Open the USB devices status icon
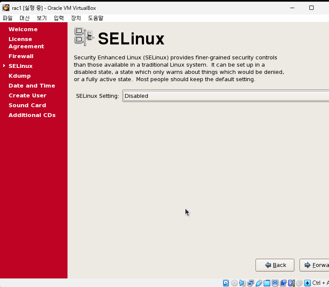 click(x=258, y=283)
